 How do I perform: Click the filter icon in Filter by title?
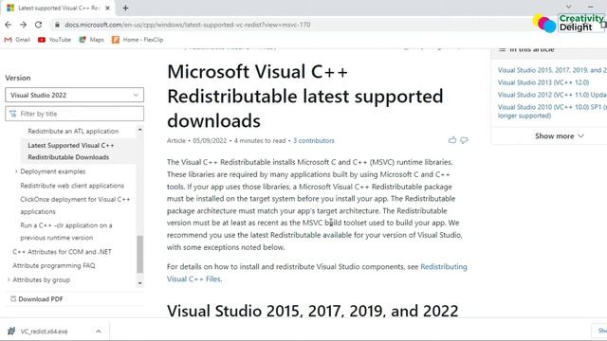tap(12, 114)
